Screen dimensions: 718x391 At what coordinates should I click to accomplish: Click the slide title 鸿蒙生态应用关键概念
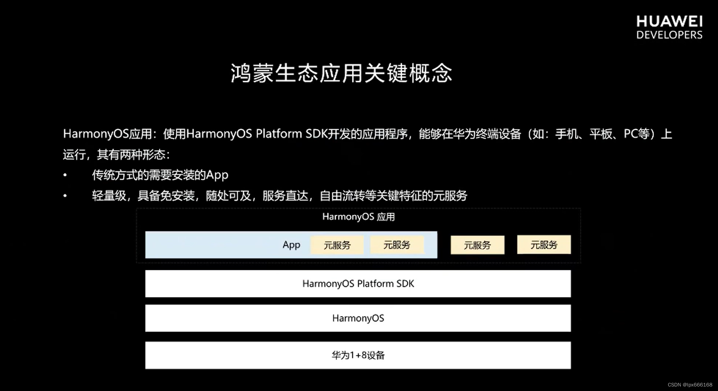coord(341,72)
